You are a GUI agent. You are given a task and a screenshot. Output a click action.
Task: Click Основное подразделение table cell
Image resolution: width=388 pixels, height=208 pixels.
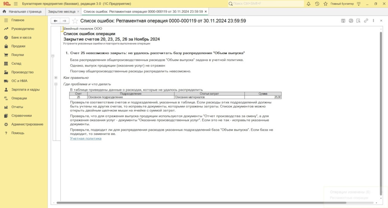pos(131,97)
